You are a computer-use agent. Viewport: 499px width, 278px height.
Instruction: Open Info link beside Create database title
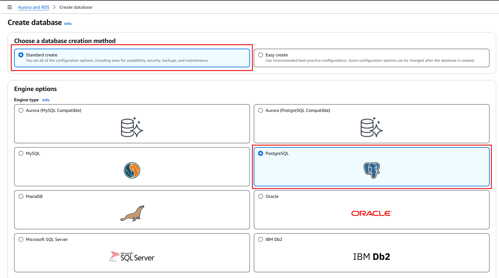68,24
